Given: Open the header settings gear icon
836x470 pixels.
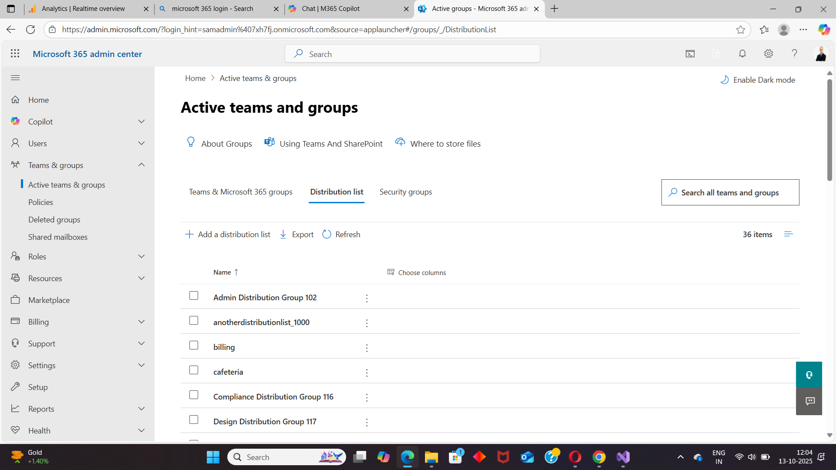Looking at the screenshot, I should [x=769, y=54].
